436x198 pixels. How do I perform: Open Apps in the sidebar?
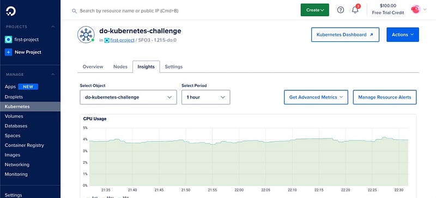[10, 86]
